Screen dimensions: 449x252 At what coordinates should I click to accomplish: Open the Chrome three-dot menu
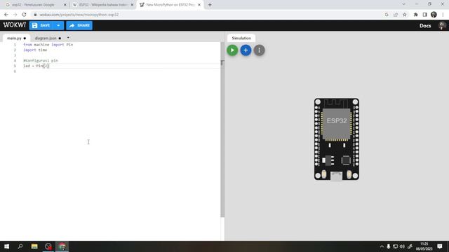coord(443,15)
